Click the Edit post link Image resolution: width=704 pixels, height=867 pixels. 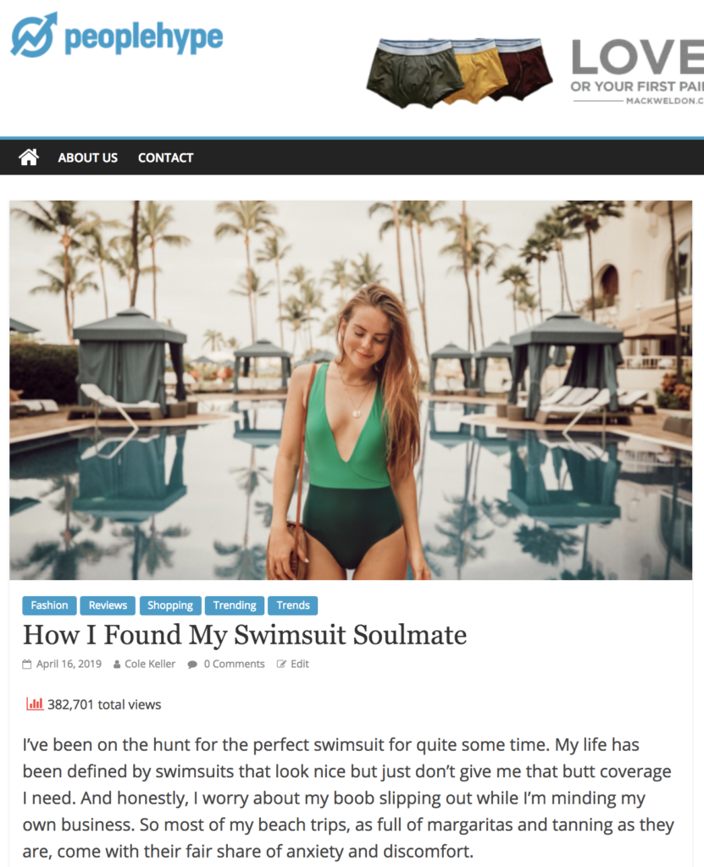(300, 664)
